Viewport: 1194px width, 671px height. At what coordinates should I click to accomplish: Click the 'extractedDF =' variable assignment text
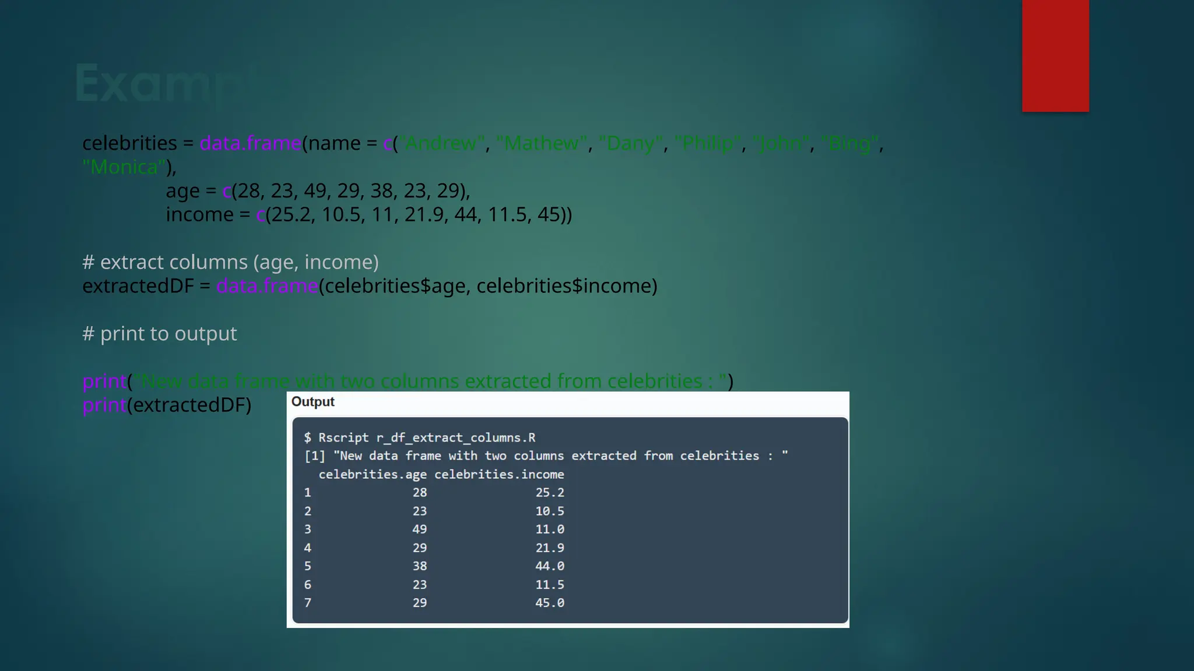tap(146, 286)
